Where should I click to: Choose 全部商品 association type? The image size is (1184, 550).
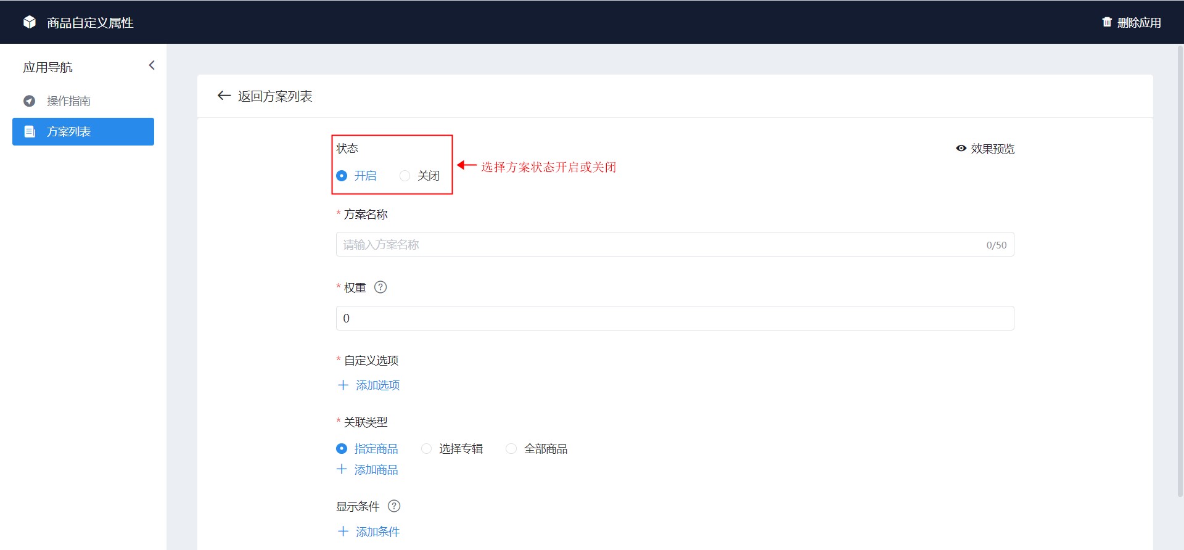(511, 448)
